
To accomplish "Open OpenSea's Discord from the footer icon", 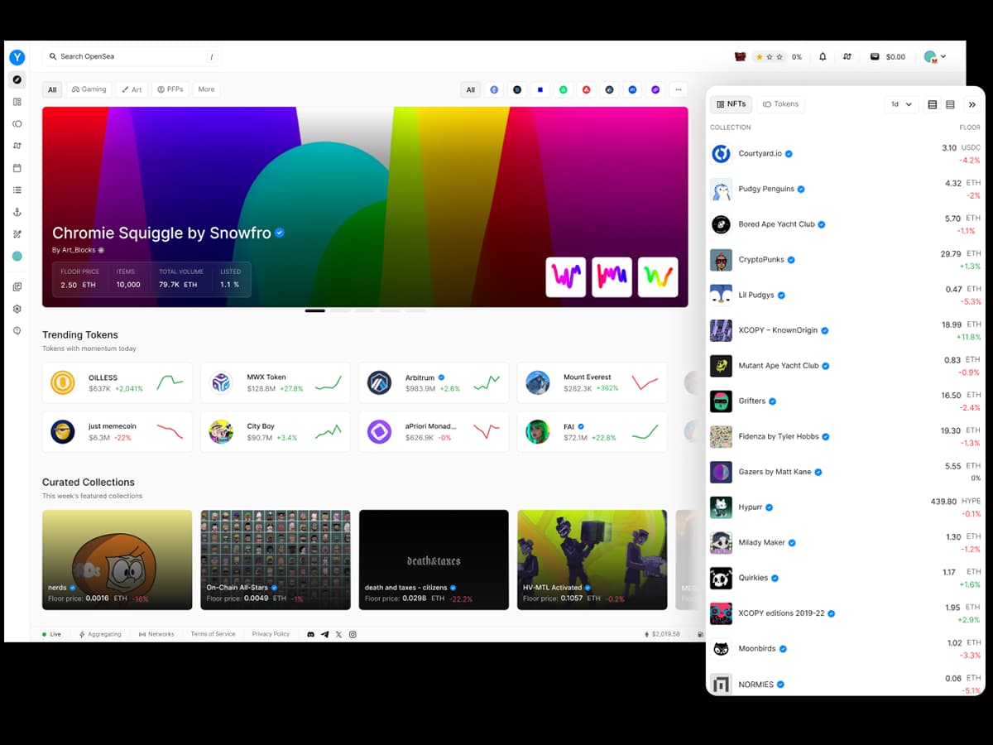I will [x=311, y=634].
